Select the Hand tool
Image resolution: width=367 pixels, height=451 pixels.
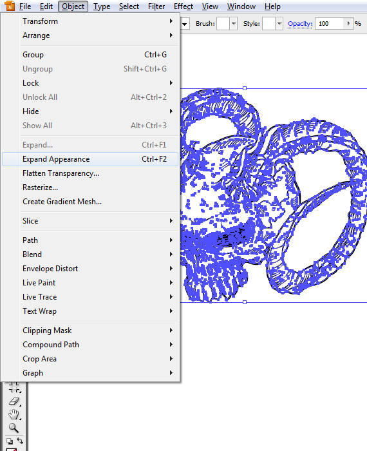(x=14, y=414)
